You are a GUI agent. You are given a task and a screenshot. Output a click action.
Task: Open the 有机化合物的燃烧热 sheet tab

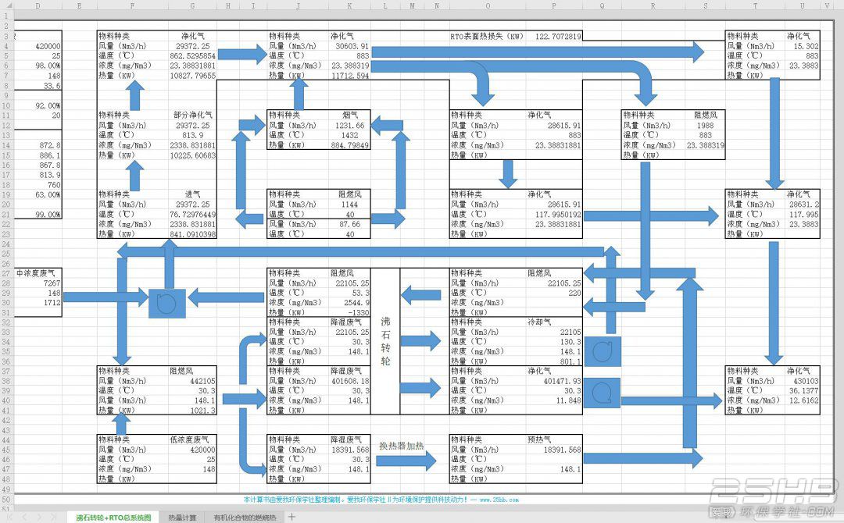click(x=245, y=518)
